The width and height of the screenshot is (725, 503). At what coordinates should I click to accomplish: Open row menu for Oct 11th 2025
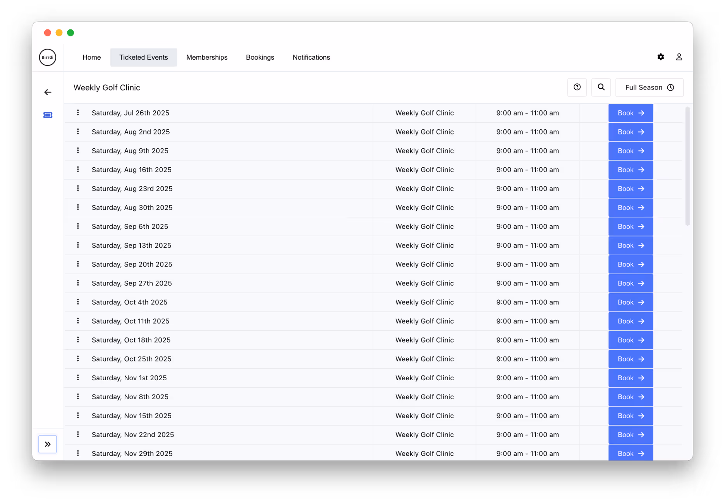click(x=78, y=321)
